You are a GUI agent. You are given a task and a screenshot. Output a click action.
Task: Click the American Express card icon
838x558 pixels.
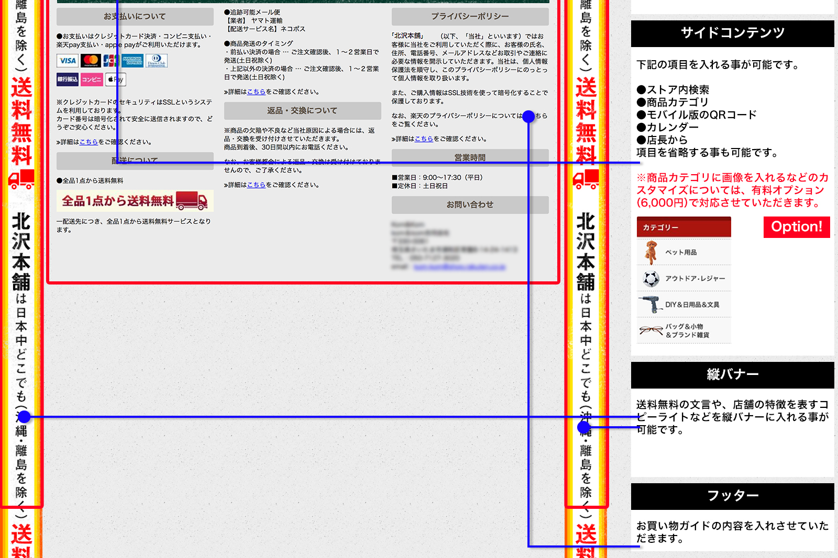[133, 61]
